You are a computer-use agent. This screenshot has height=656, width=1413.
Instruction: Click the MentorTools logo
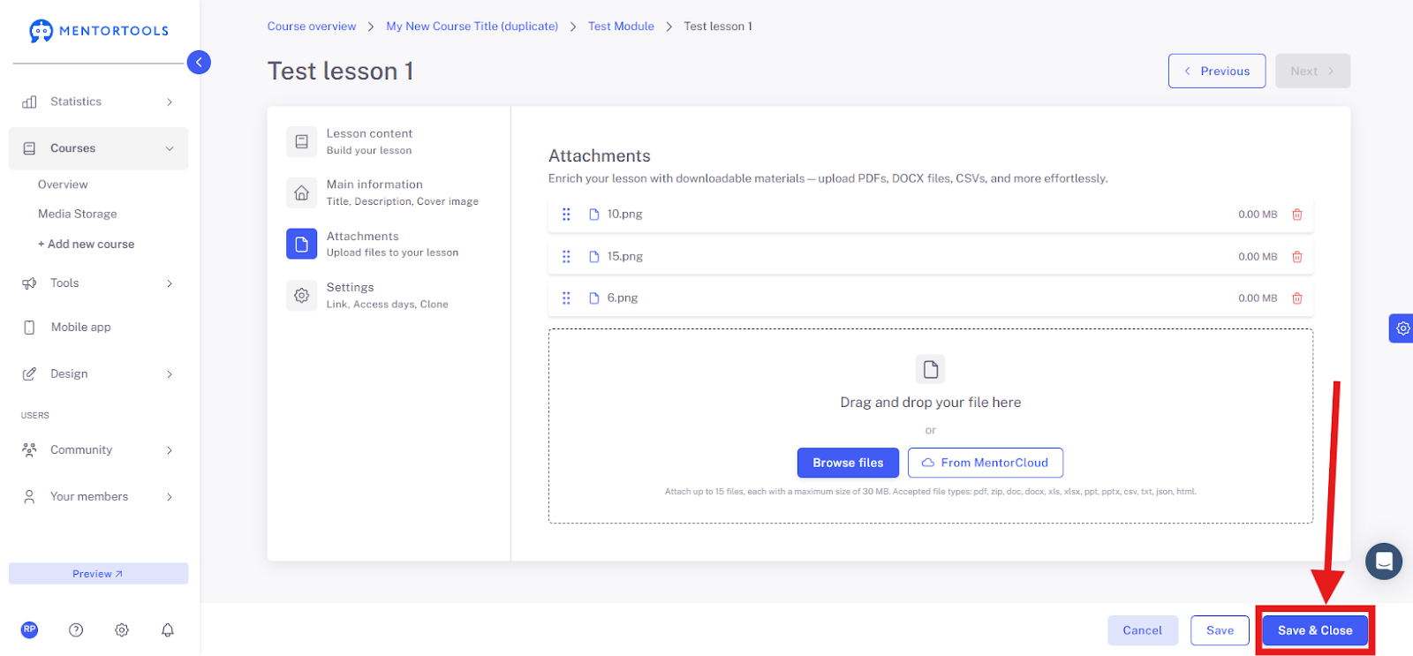[98, 31]
